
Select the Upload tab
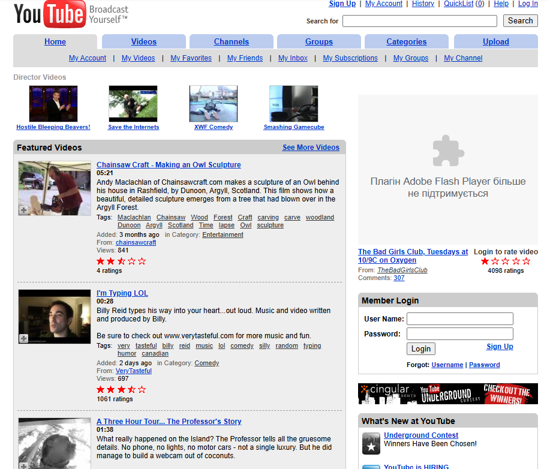click(495, 42)
